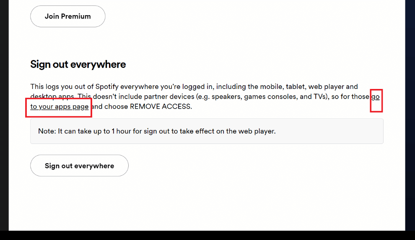Click the Join Premium button
Screen dimensions: 415x240
(x=68, y=16)
